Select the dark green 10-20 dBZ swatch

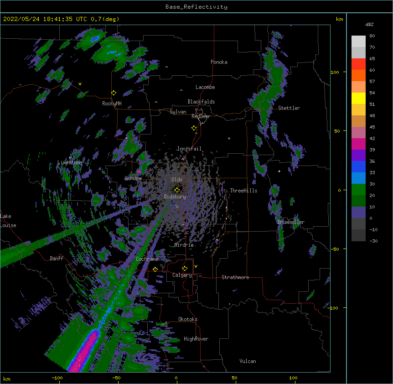tap(358, 201)
